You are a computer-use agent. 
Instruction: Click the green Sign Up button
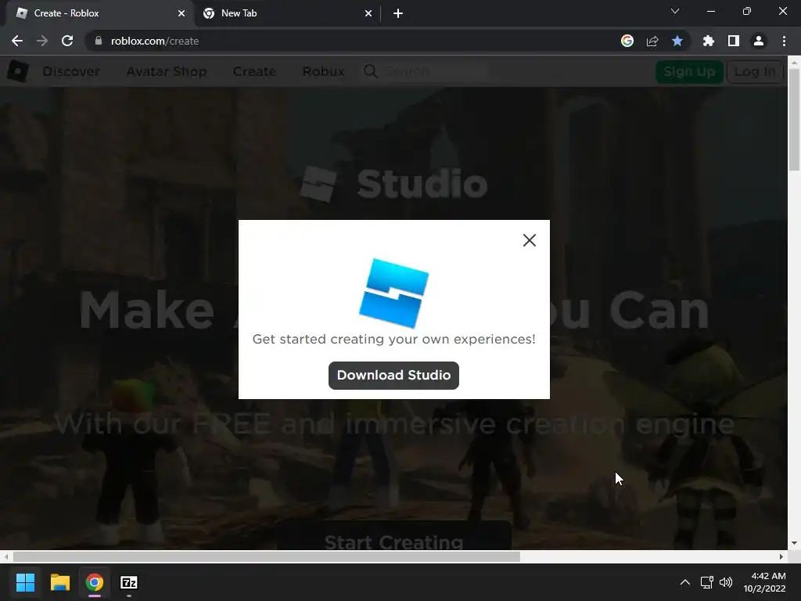click(689, 71)
